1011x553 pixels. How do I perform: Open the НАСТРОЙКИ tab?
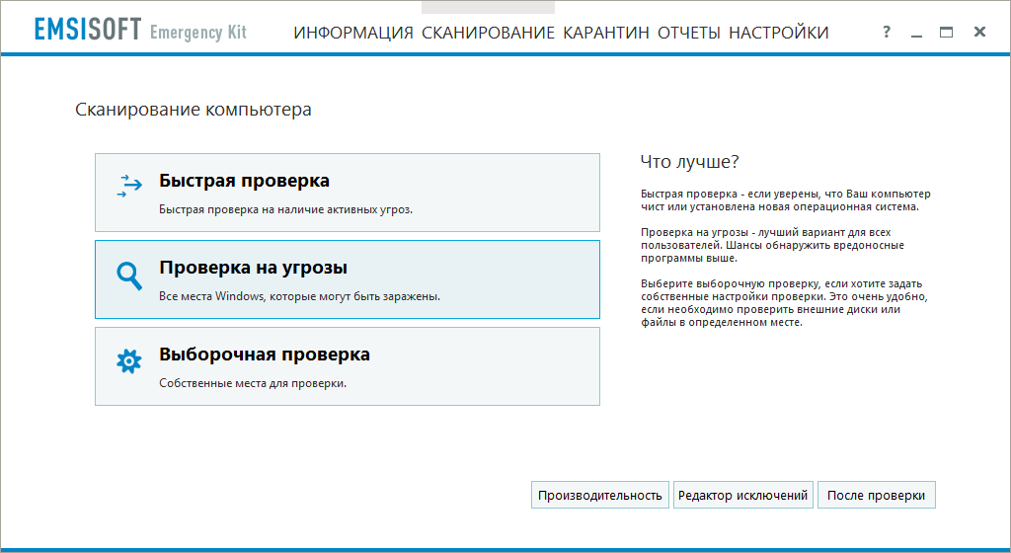click(779, 33)
